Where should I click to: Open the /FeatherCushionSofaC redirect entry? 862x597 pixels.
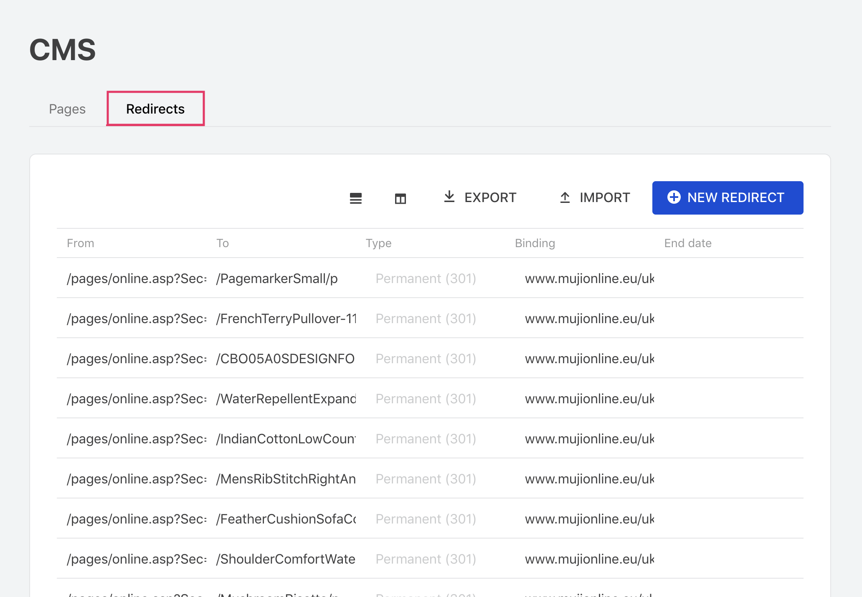pos(286,519)
